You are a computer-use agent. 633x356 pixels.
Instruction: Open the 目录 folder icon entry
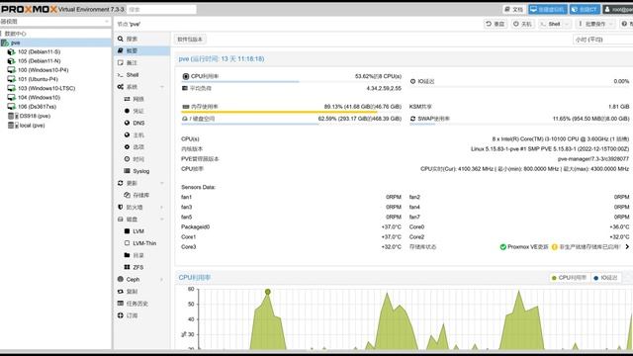point(127,255)
